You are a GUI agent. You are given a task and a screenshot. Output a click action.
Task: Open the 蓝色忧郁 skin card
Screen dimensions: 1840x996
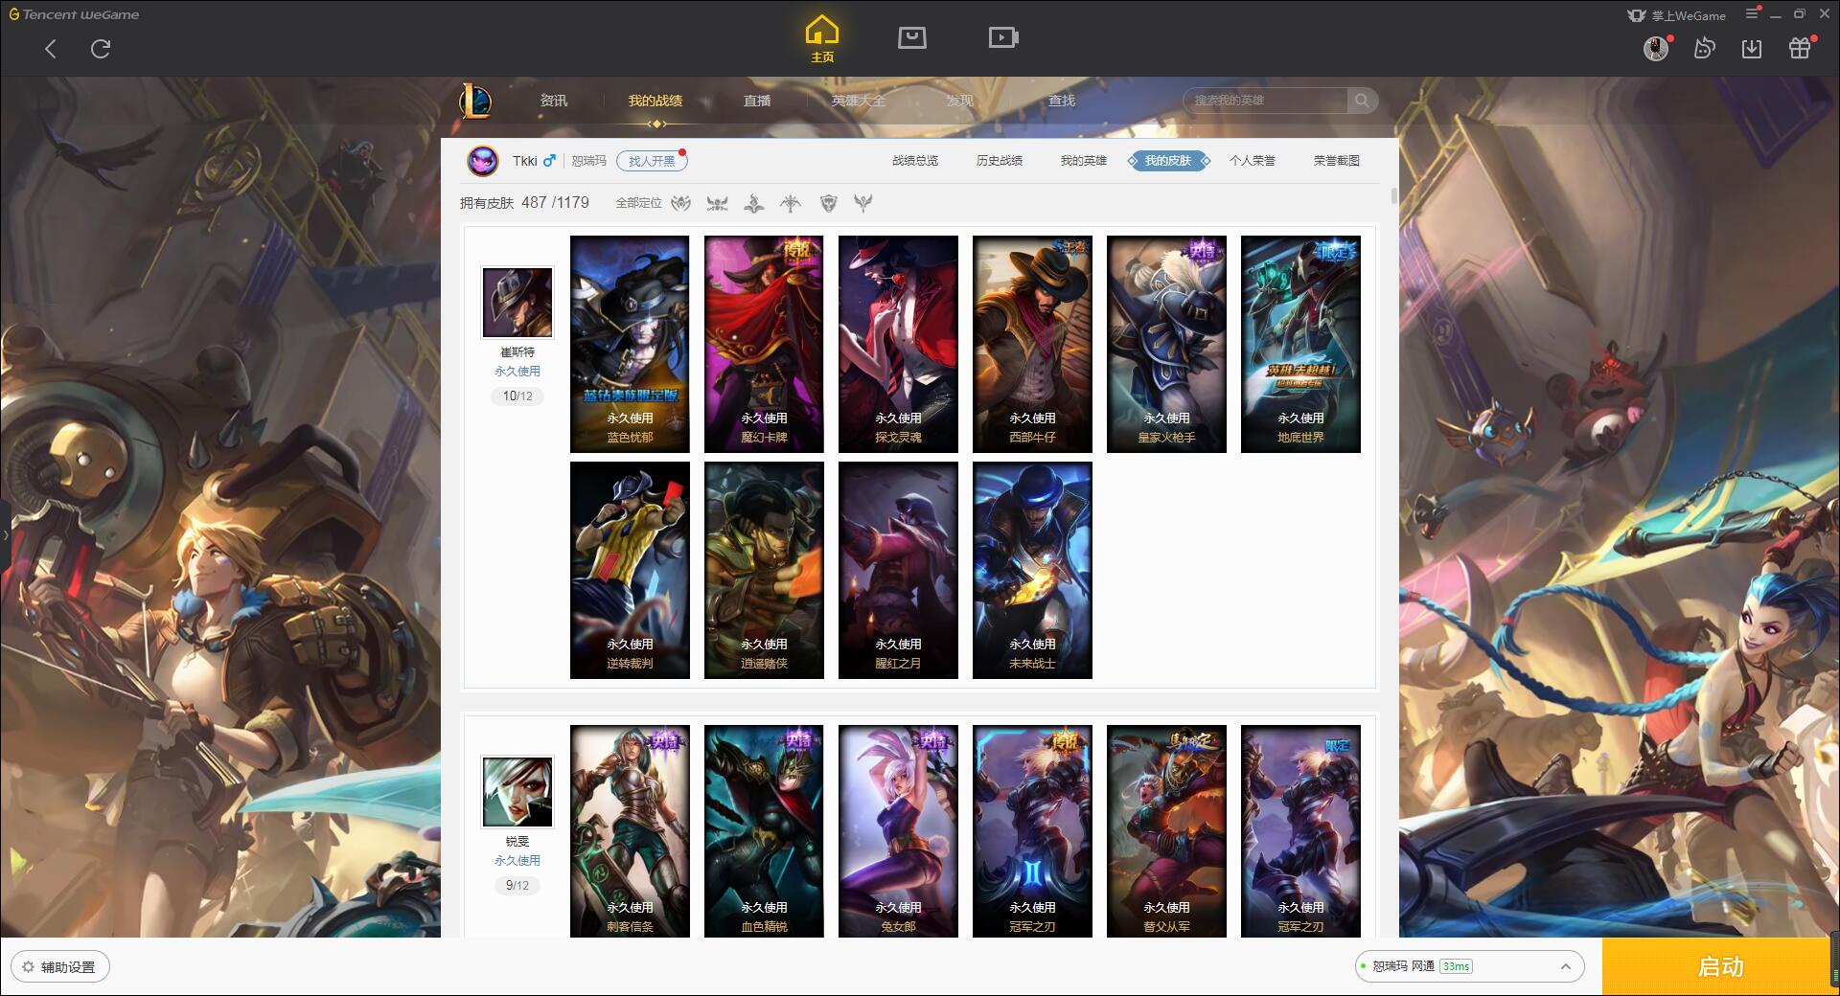[630, 344]
